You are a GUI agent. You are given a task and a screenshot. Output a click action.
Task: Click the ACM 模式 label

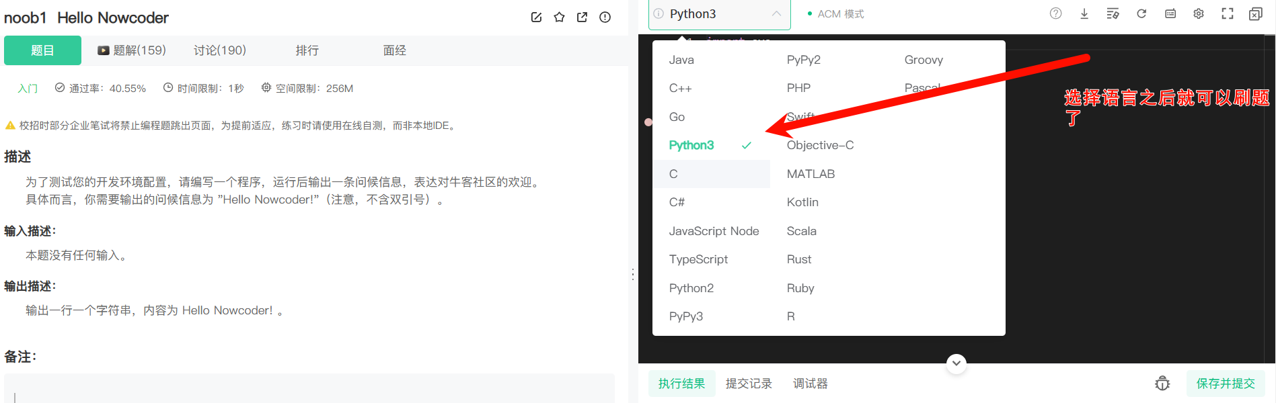coord(841,13)
